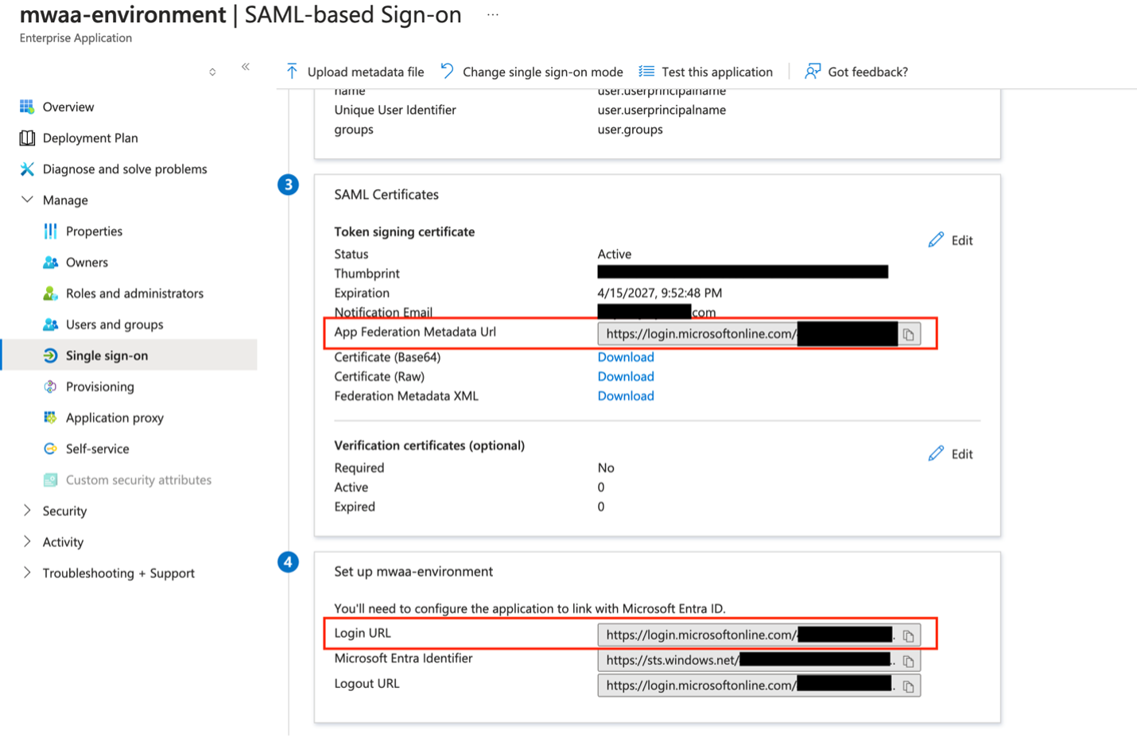Collapse the Manage section
This screenshot has height=738, width=1137.
pyautogui.click(x=27, y=200)
